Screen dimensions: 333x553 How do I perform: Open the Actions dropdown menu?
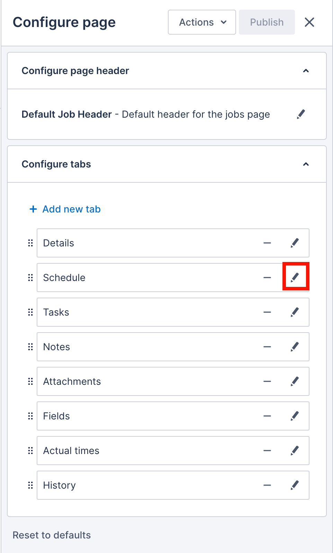[202, 22]
